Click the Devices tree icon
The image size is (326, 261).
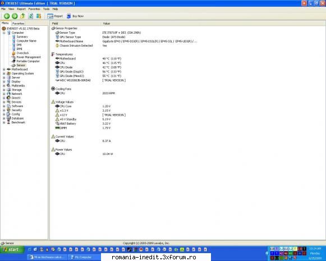click(8, 102)
